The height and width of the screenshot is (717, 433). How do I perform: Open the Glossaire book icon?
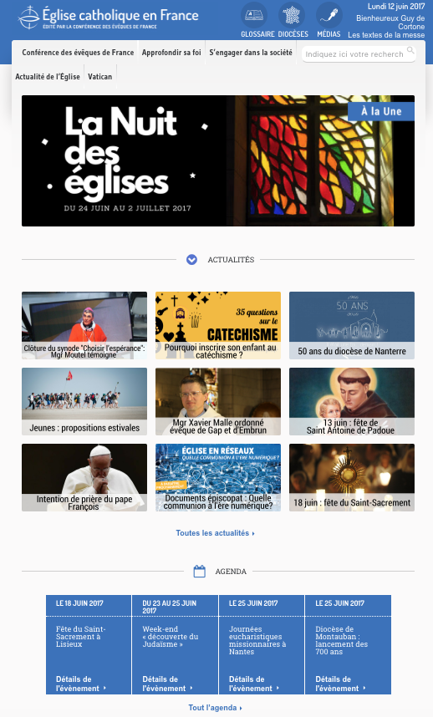pyautogui.click(x=254, y=16)
